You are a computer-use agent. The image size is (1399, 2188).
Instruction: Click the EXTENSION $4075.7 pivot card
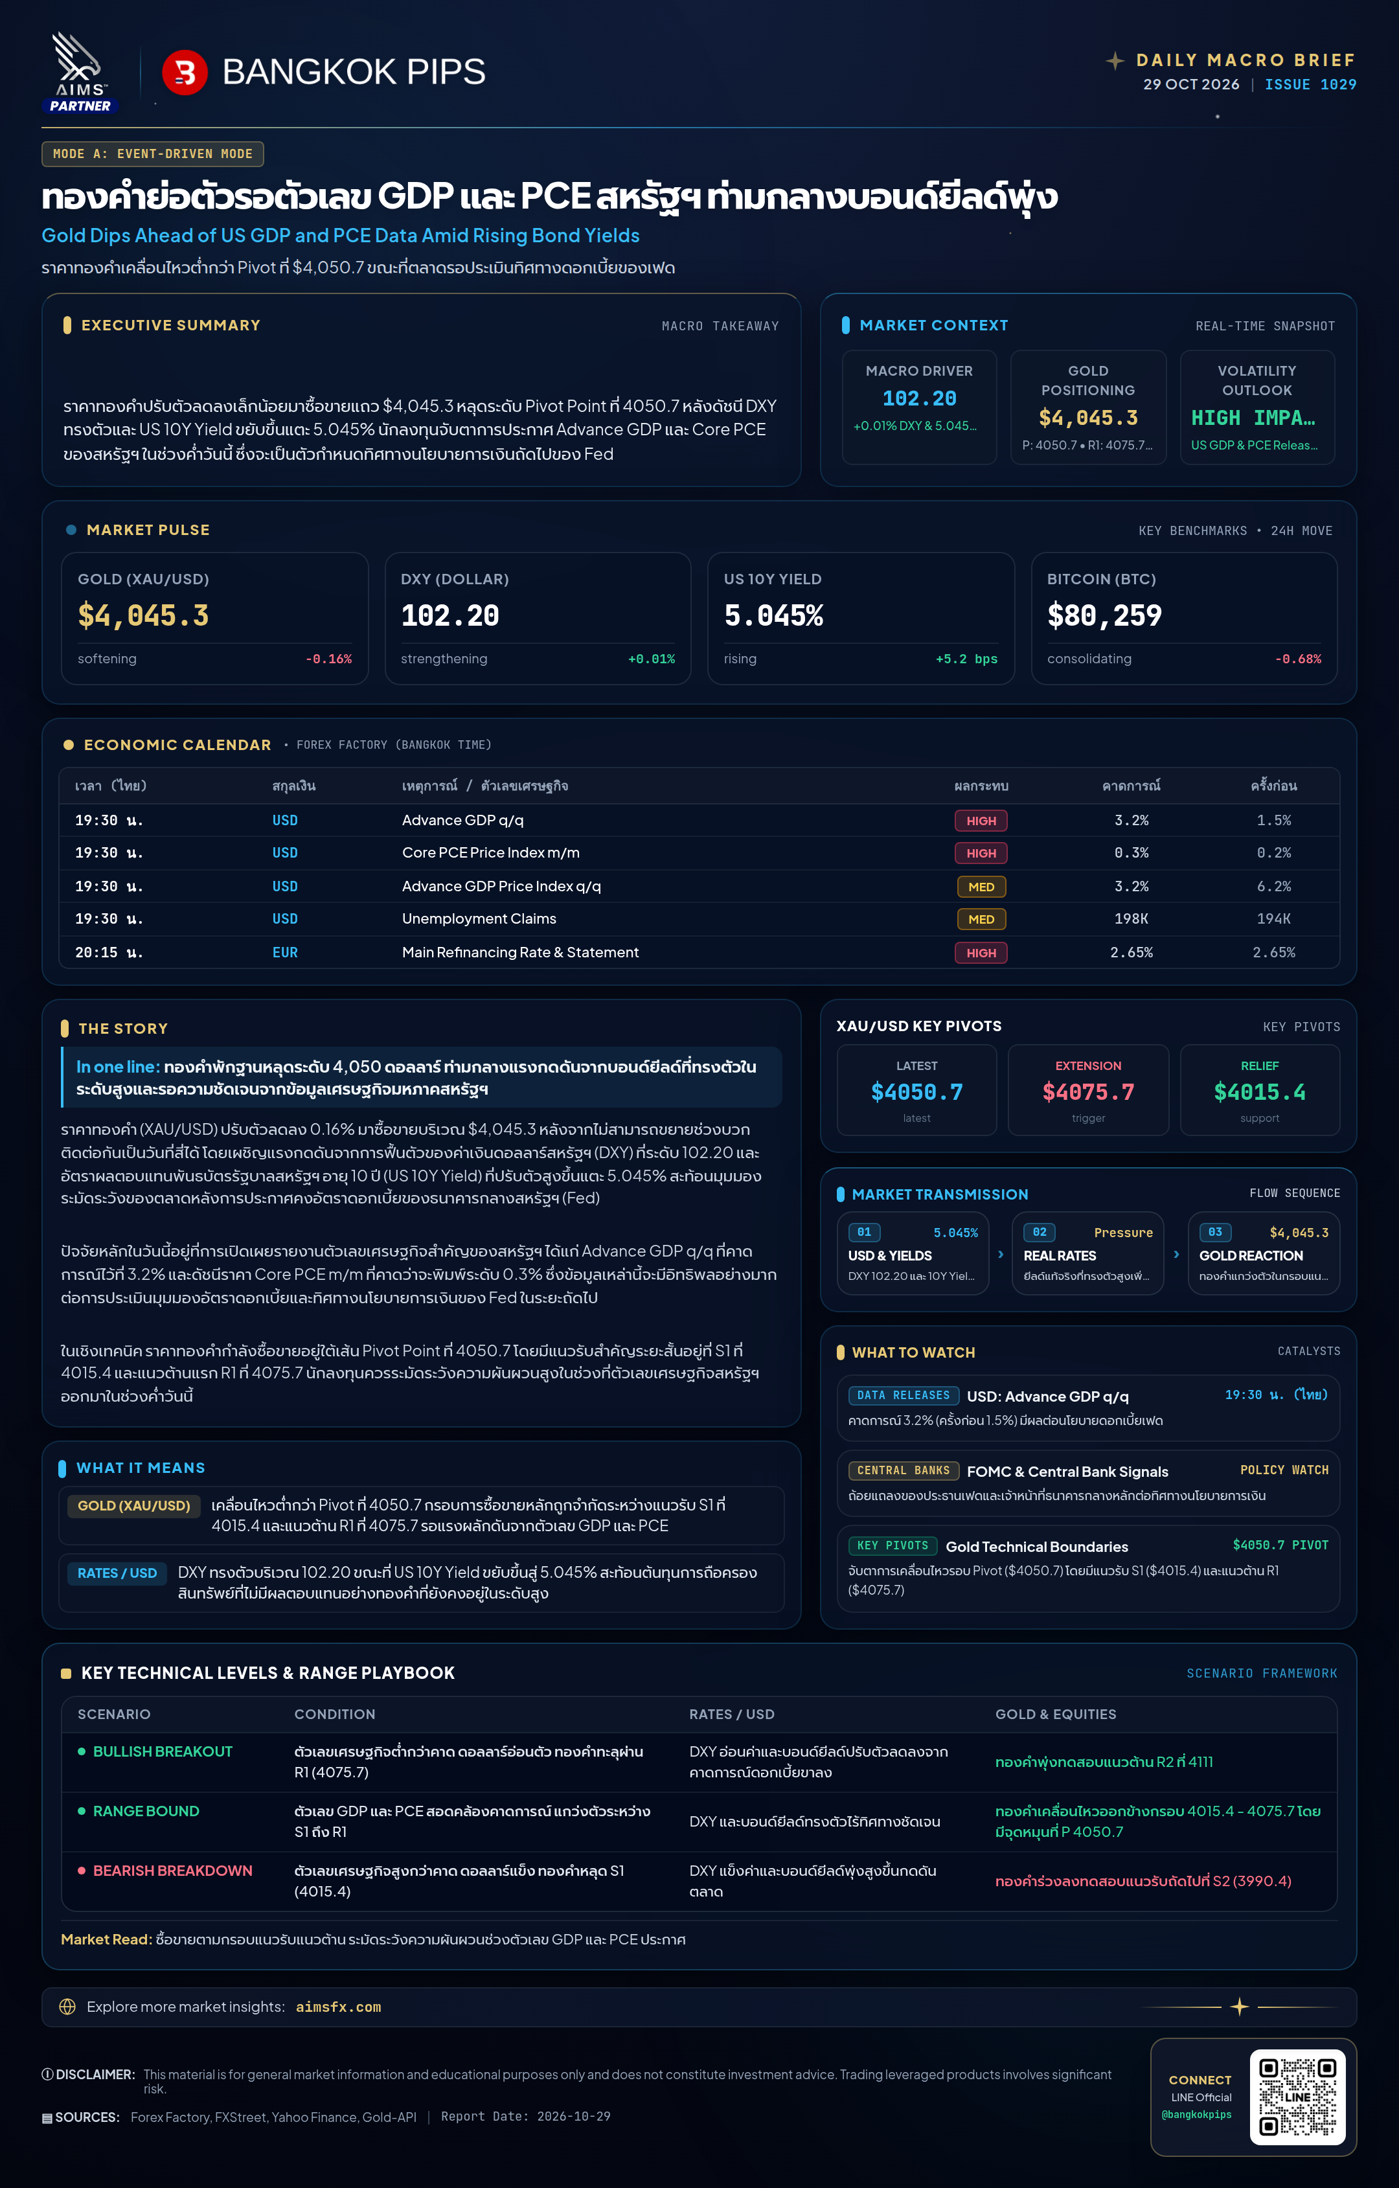point(1088,1090)
